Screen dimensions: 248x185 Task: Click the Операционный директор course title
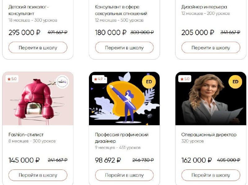coord(209,135)
